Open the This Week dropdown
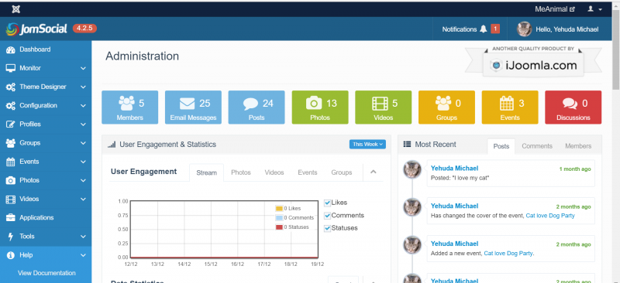Image resolution: width=620 pixels, height=283 pixels. 367,145
